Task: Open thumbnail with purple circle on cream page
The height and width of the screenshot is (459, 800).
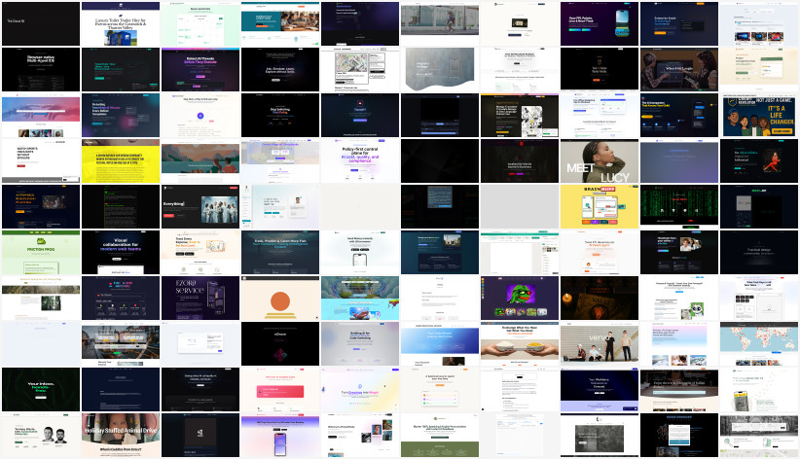Action: (x=200, y=116)
